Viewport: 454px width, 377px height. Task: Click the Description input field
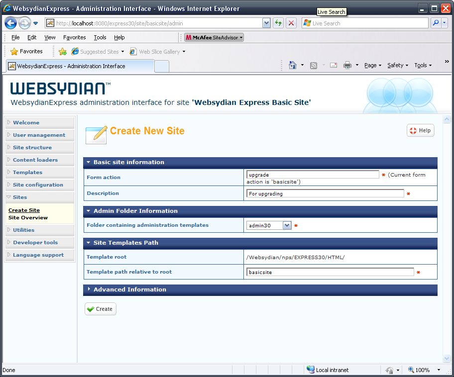[325, 193]
